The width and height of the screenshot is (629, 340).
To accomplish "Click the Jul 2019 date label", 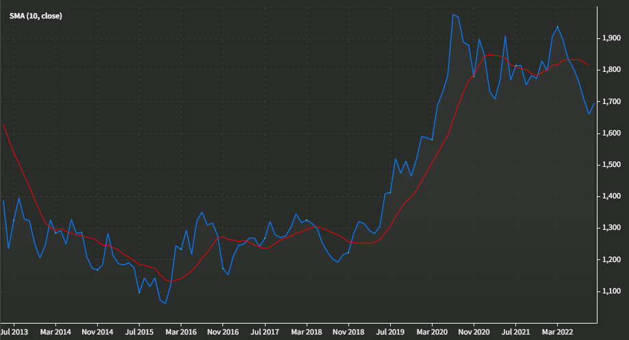I will (x=390, y=332).
